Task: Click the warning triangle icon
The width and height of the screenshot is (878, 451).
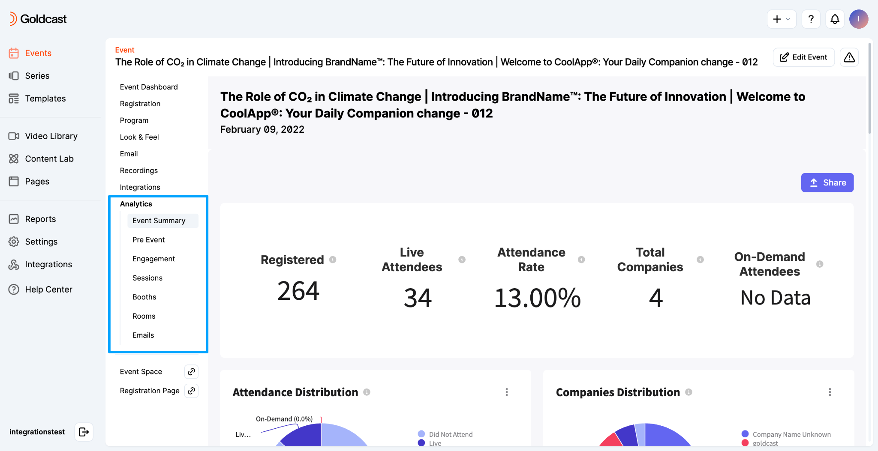Action: [849, 57]
